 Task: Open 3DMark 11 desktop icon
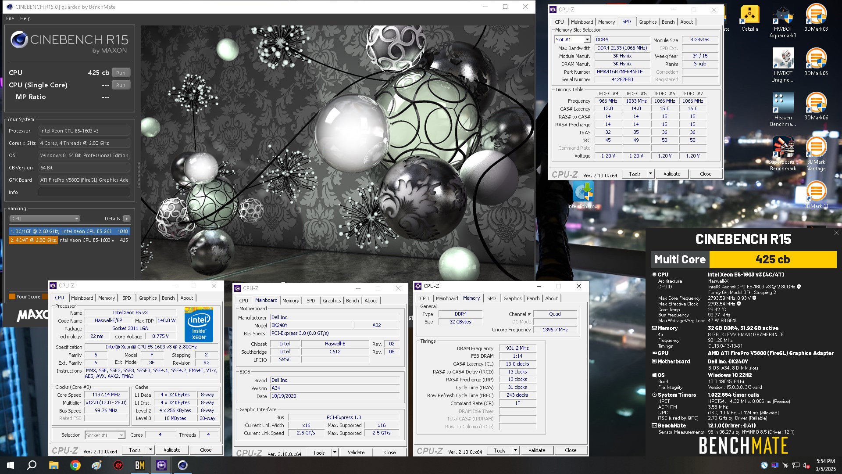pos(816,196)
